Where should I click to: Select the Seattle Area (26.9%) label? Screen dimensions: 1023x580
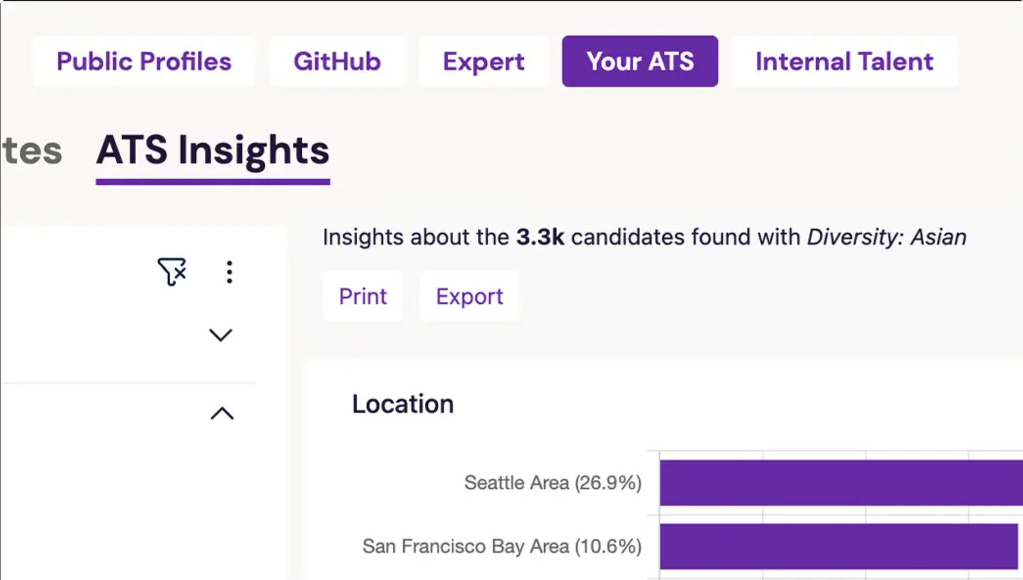click(x=553, y=483)
